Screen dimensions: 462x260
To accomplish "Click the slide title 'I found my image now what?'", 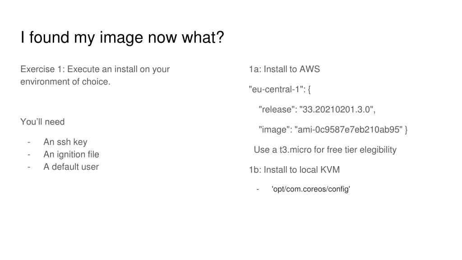I will click(x=122, y=37).
